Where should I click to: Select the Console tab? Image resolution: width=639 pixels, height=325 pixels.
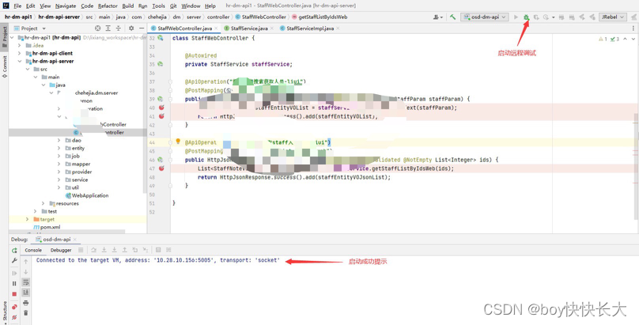(x=33, y=250)
